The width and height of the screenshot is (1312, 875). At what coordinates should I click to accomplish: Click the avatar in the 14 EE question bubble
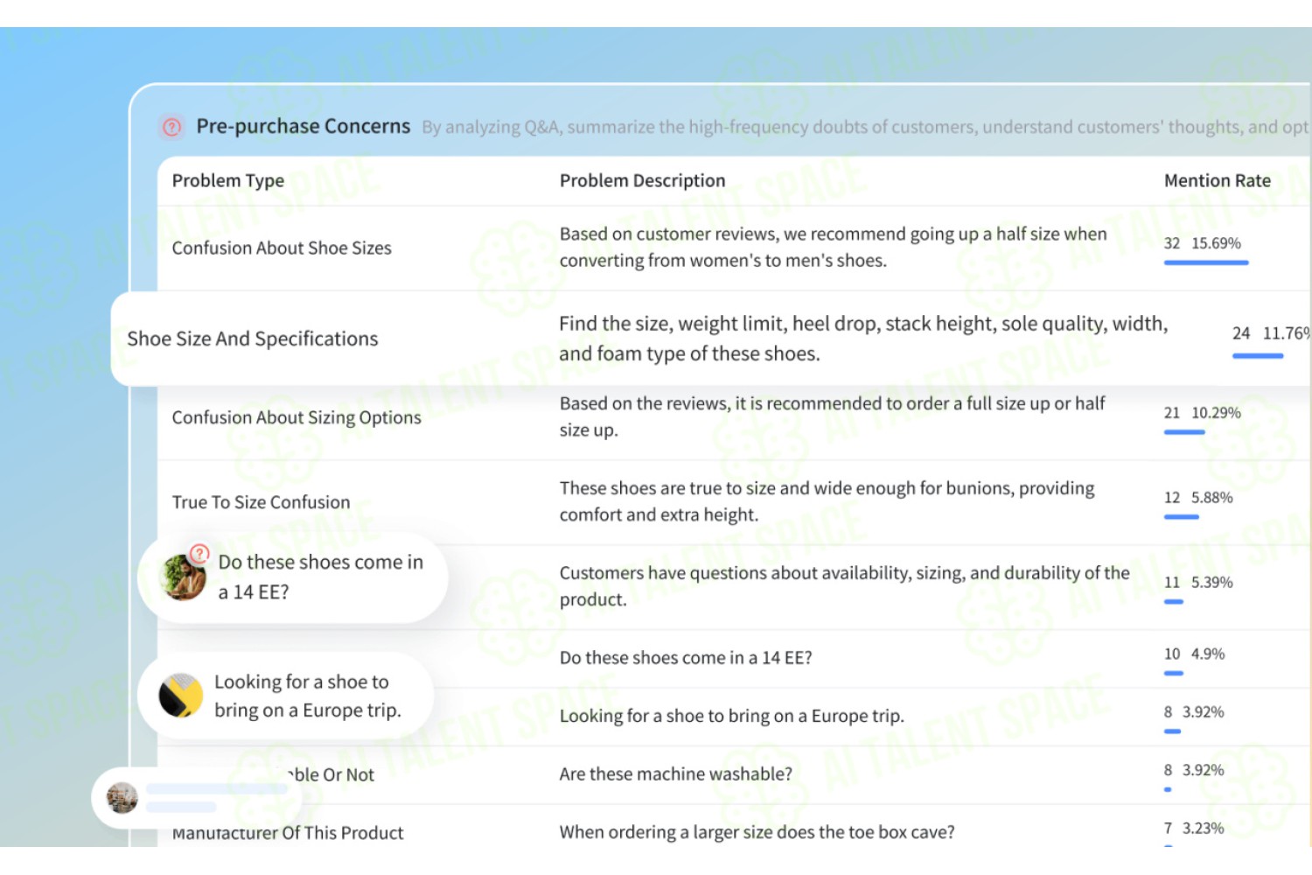(185, 577)
